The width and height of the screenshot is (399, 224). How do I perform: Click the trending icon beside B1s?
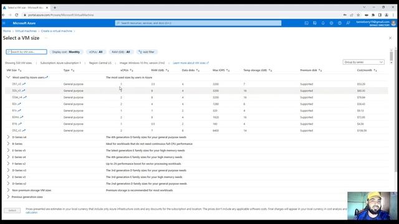pos(19,111)
